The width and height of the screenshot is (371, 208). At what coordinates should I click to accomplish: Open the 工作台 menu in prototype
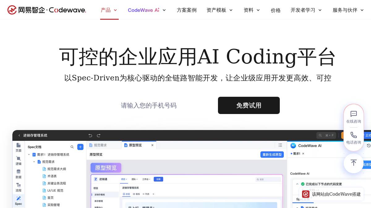tap(146, 179)
